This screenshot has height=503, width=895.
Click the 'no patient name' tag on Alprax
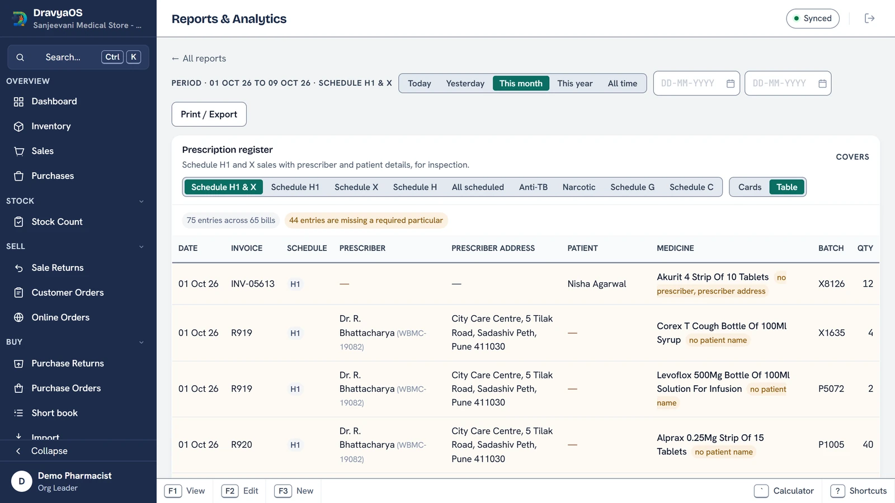tap(724, 452)
